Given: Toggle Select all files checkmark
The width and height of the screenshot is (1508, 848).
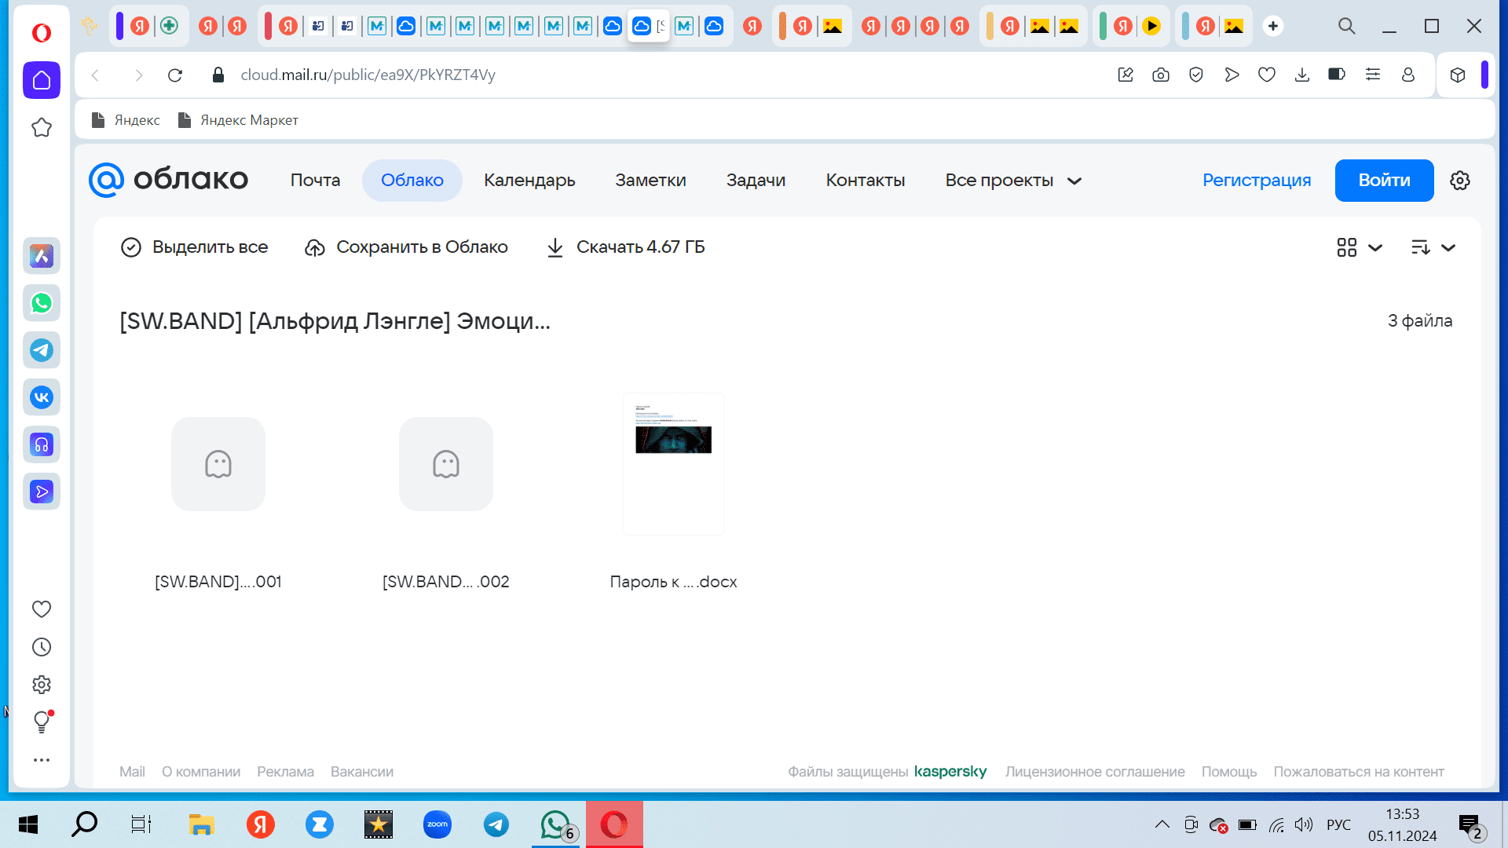Looking at the screenshot, I should (x=131, y=247).
